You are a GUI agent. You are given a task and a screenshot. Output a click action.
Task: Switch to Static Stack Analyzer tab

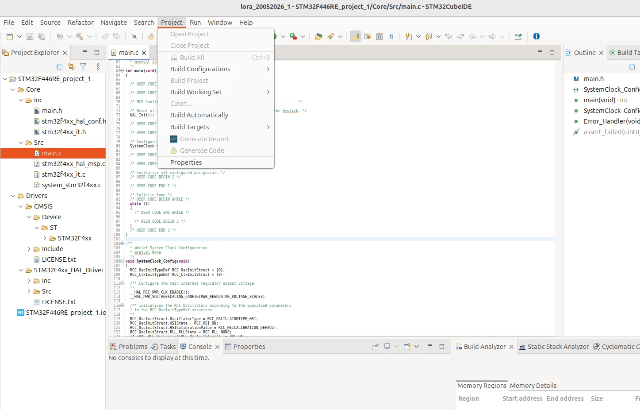[x=554, y=347]
